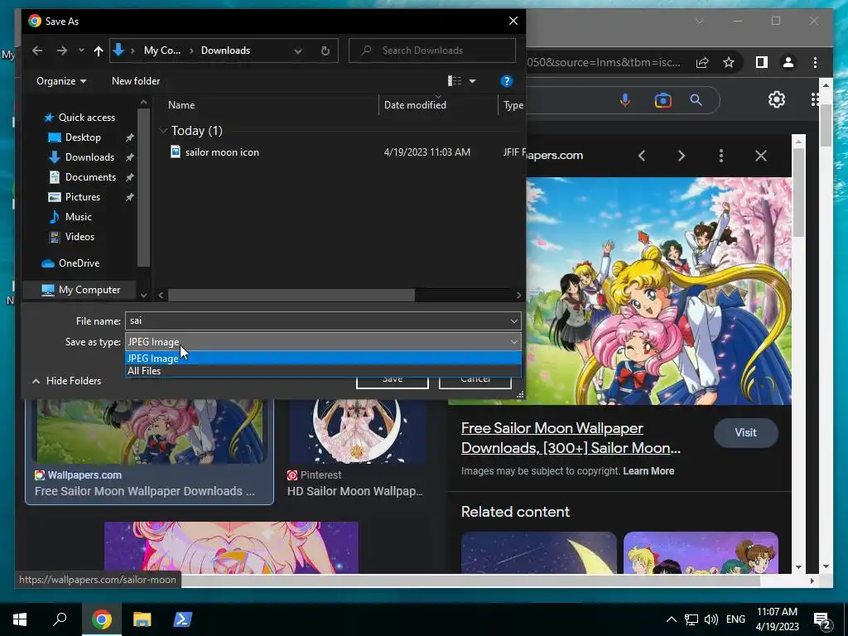Collapse the Save as type combo box
Viewport: 848px width, 636px height.
tap(513, 342)
